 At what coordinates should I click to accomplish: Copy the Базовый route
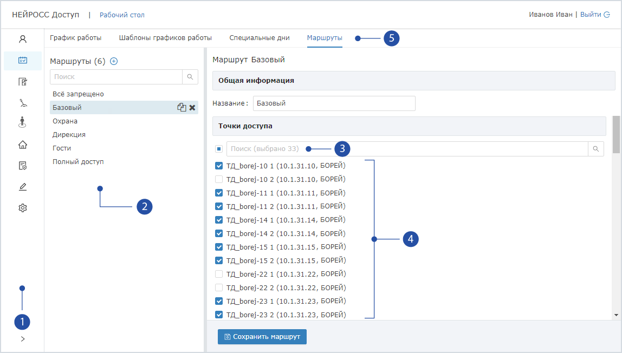[182, 108]
